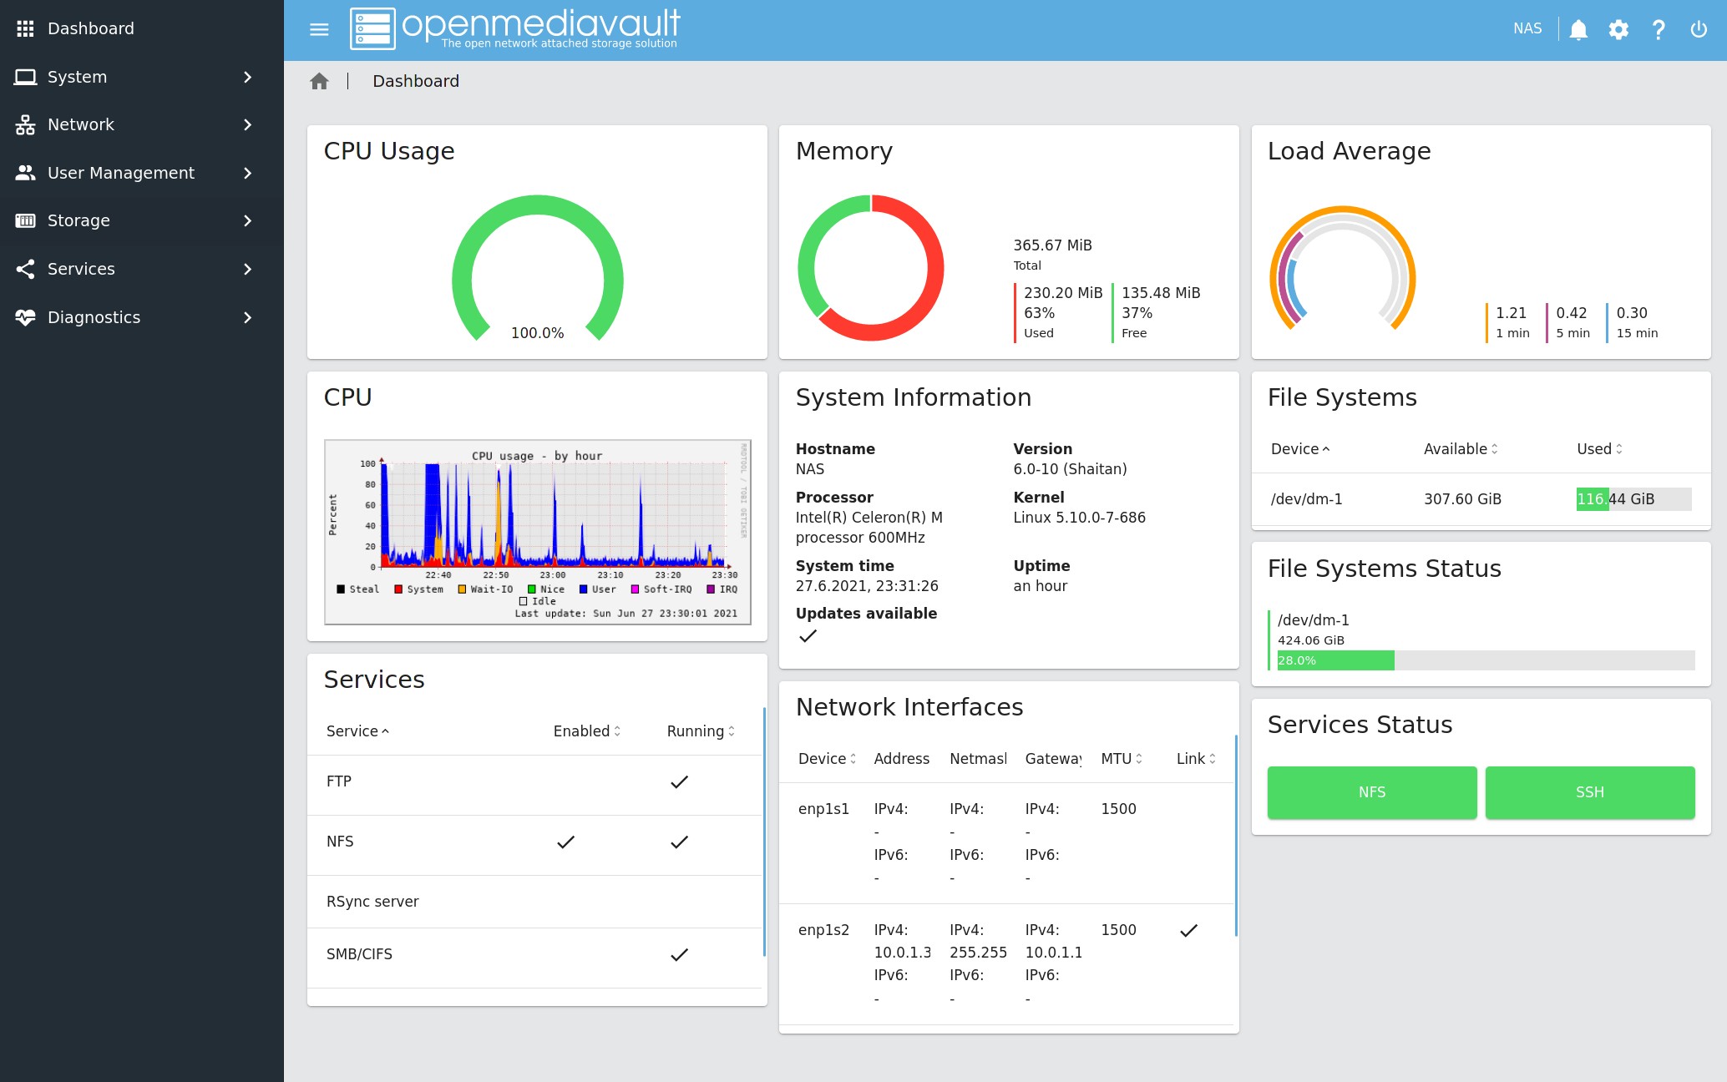Click the green NFS status button
Image resolution: width=1727 pixels, height=1082 pixels.
click(1371, 792)
